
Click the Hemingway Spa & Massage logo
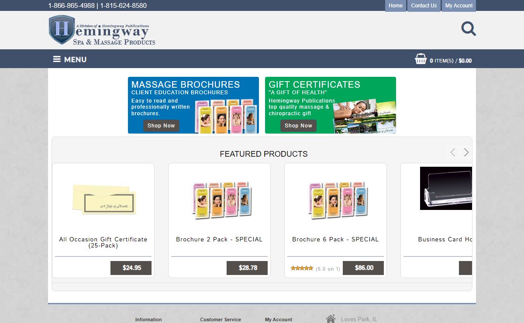tap(102, 30)
